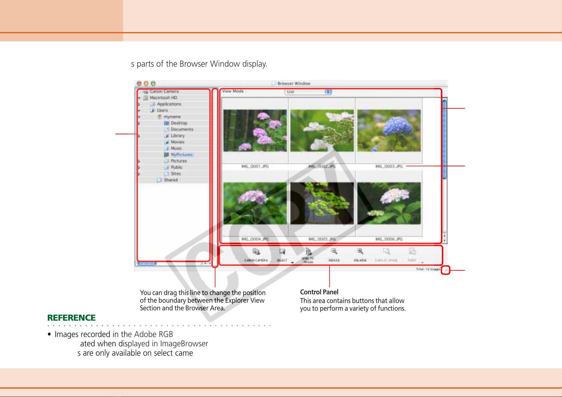
Task: Expand the Desktop folder triangle
Action: (x=139, y=123)
